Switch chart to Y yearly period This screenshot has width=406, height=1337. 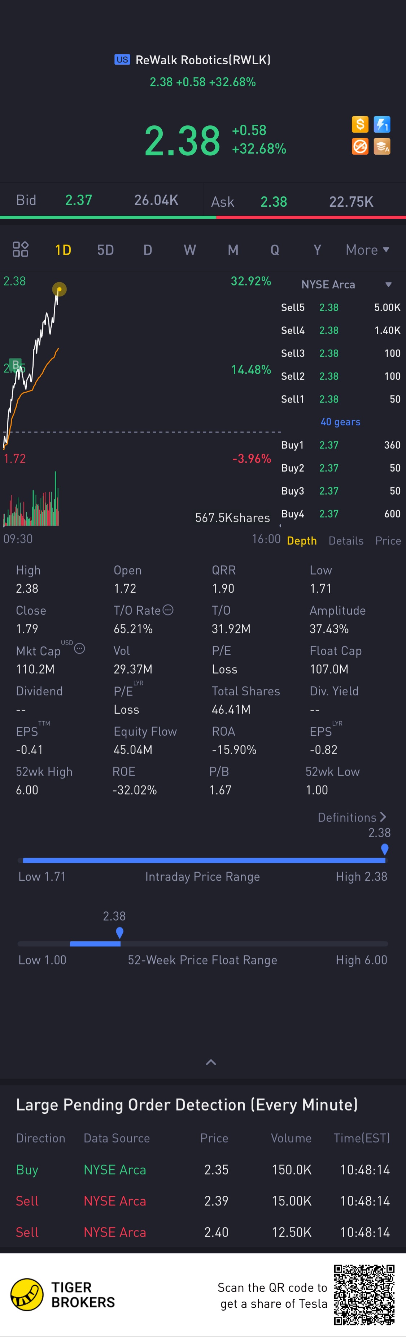[317, 250]
